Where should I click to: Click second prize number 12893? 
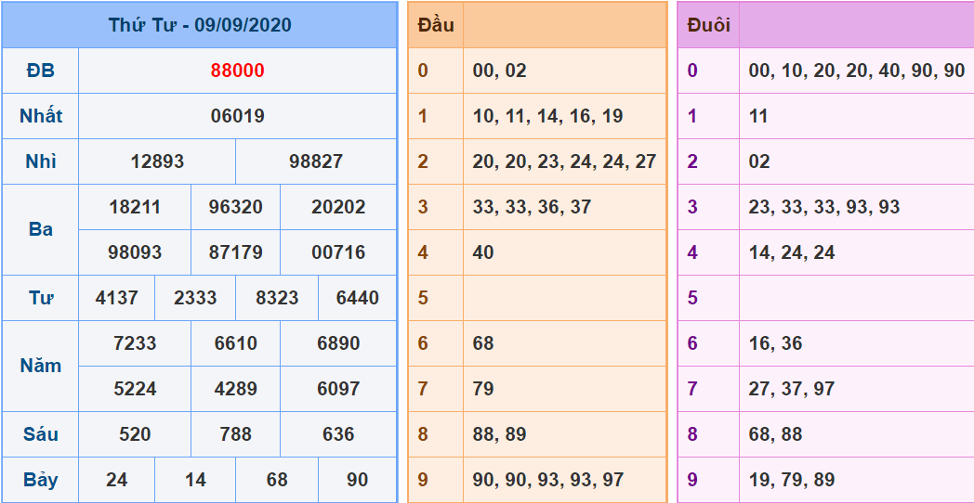click(x=157, y=161)
